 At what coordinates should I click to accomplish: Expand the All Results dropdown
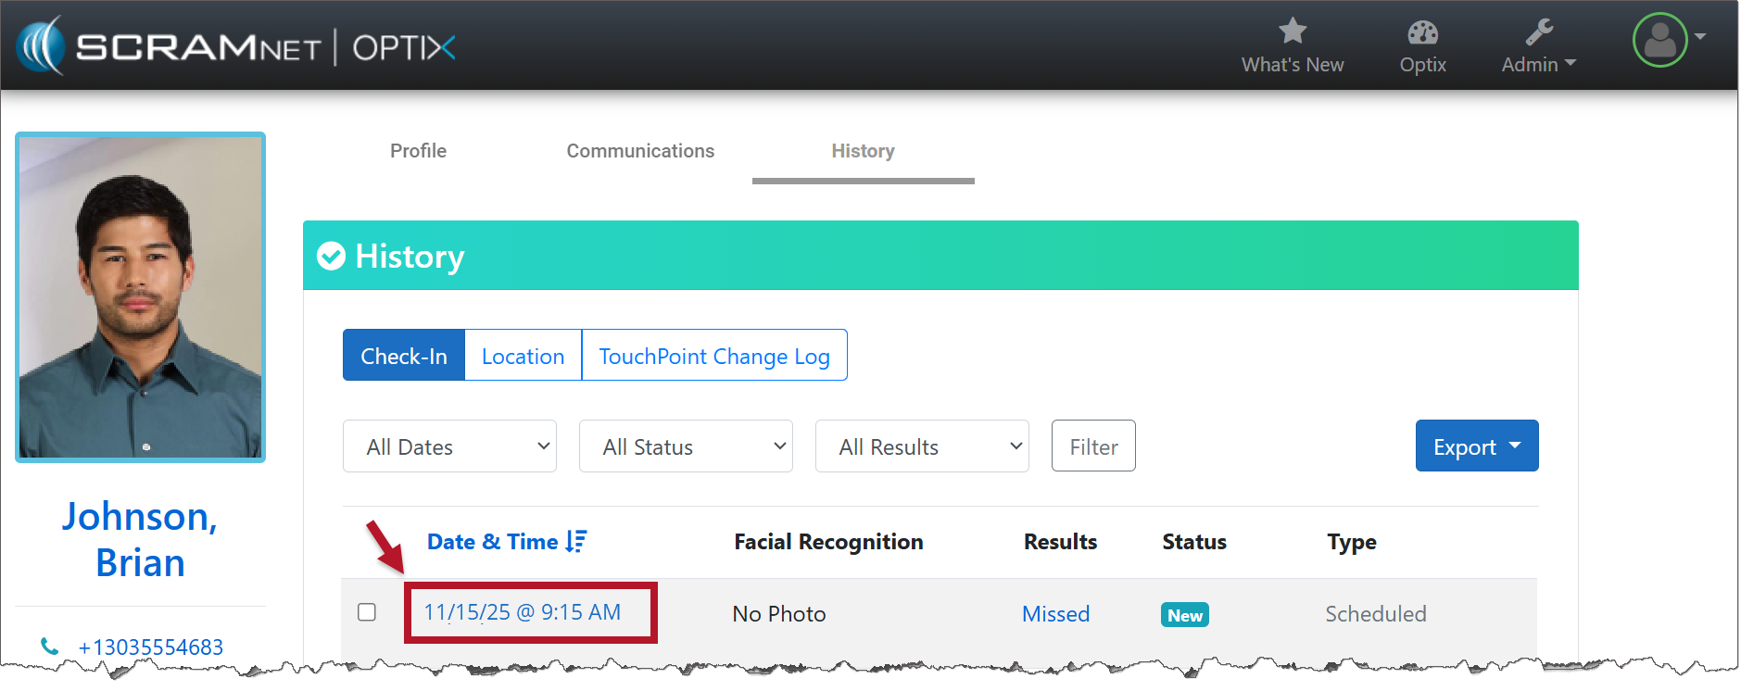tap(922, 446)
